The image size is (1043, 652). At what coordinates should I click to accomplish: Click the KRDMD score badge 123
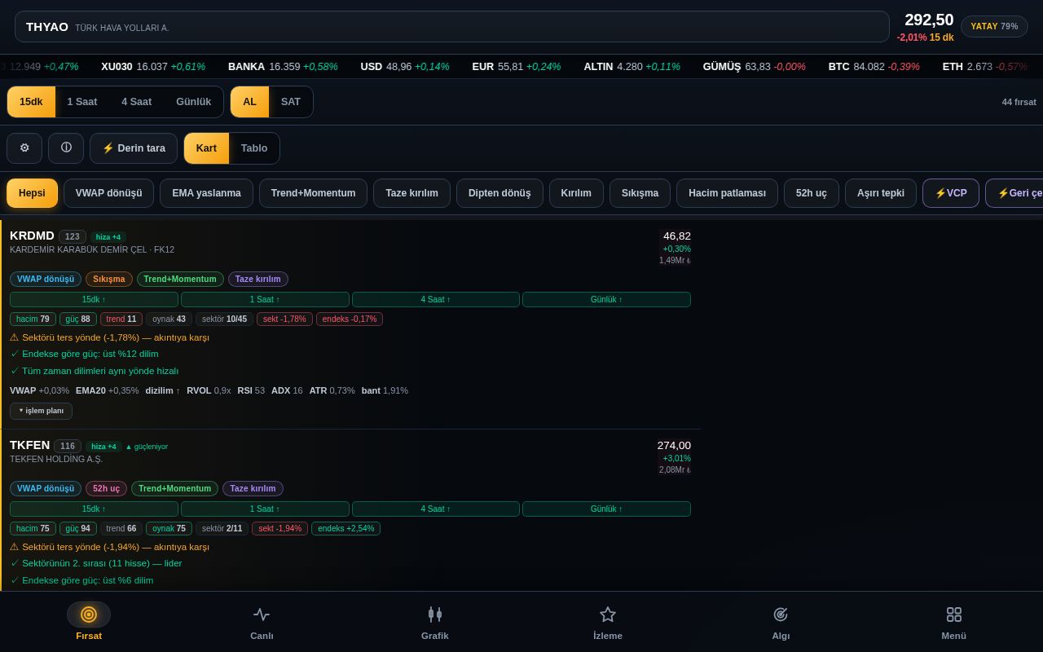coord(73,236)
